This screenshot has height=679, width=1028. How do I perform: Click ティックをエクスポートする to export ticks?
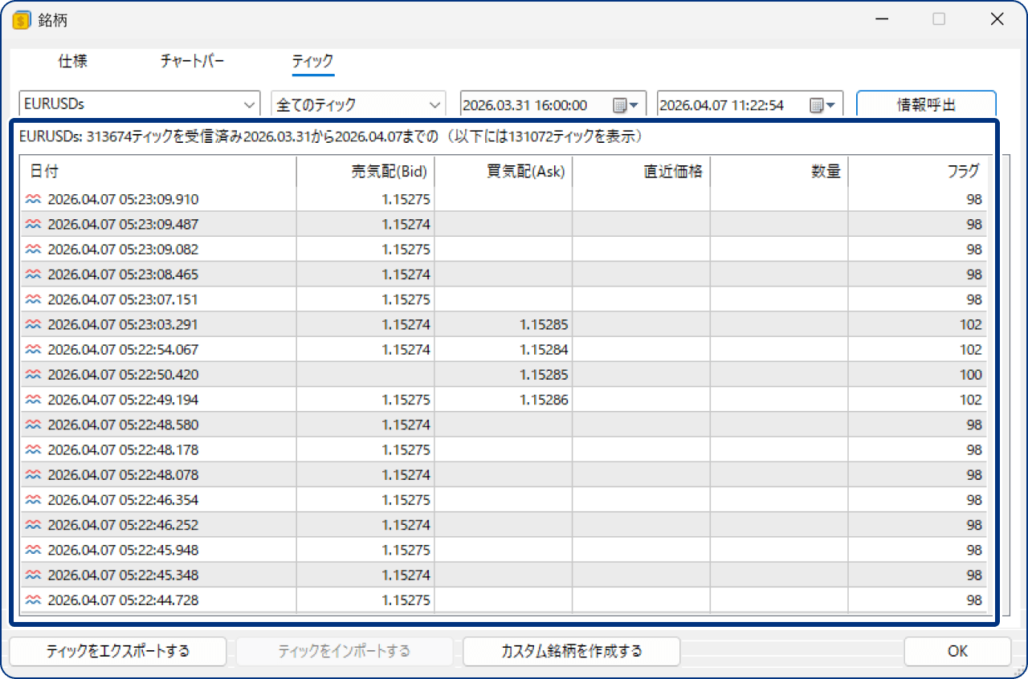click(x=117, y=651)
